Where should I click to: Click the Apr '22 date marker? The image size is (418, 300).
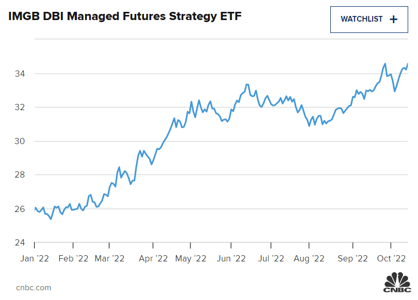(x=153, y=258)
